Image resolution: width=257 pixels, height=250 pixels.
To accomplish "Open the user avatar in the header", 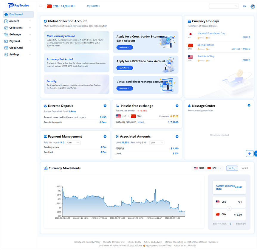I will point(252,6).
